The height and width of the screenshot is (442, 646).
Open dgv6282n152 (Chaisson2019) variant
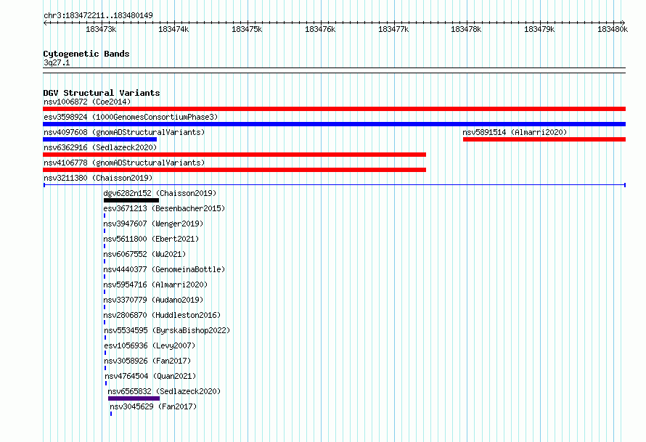160,193
